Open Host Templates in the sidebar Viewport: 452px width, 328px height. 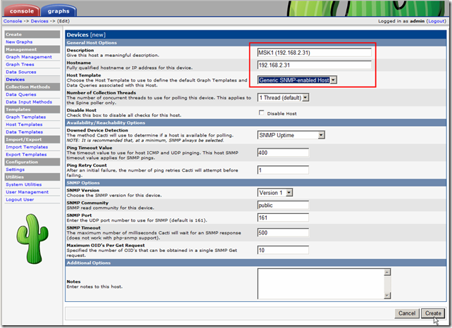pyautogui.click(x=24, y=124)
